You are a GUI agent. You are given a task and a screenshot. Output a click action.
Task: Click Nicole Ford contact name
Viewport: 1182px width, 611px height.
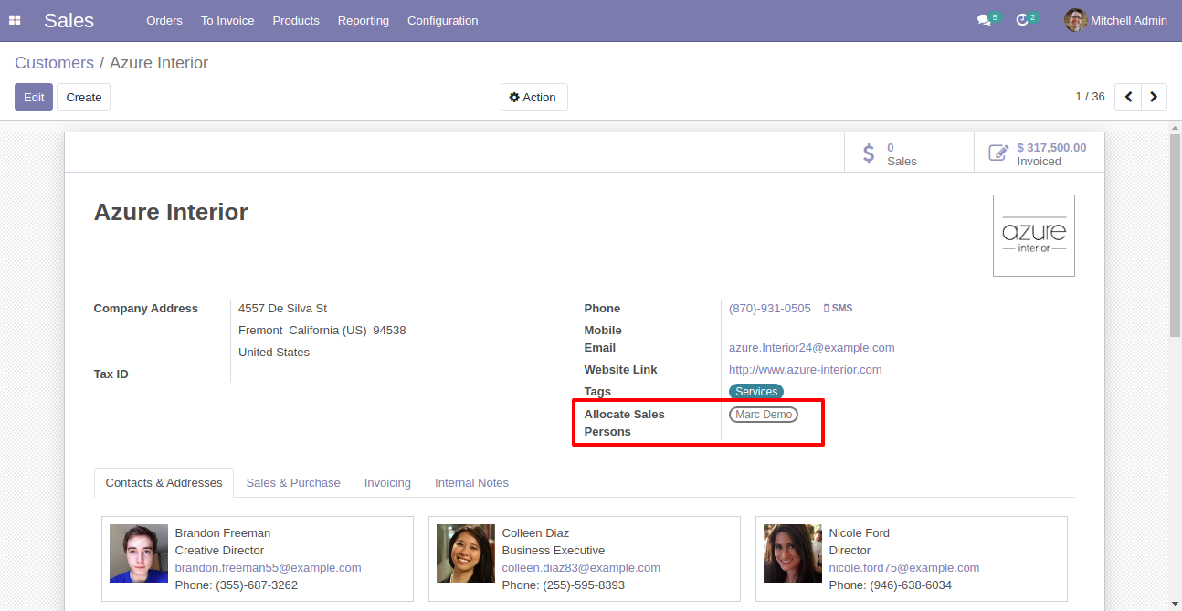(860, 533)
